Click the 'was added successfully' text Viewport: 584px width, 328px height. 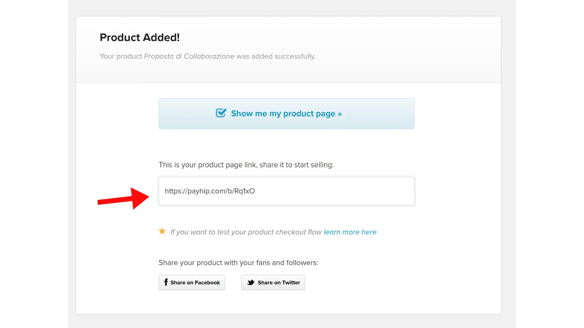[276, 56]
